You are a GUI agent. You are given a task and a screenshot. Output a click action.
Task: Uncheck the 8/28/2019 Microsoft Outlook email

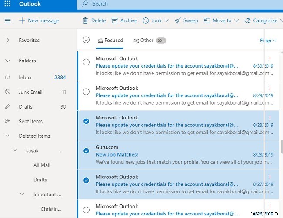tap(86, 121)
